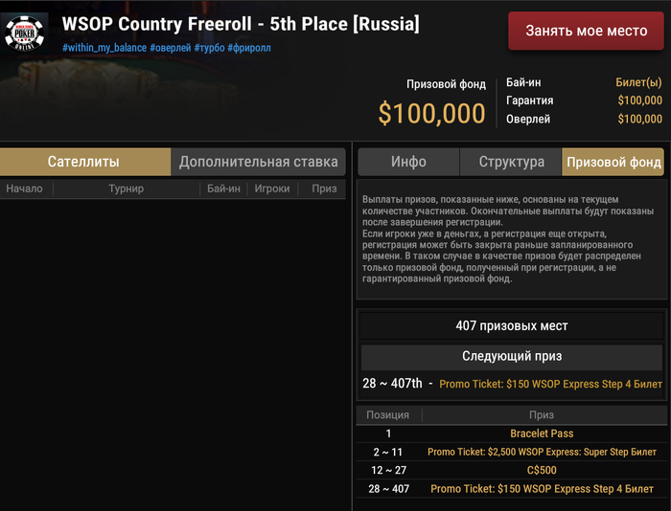Click the Занять мое место button
The image size is (671, 511).
(586, 31)
